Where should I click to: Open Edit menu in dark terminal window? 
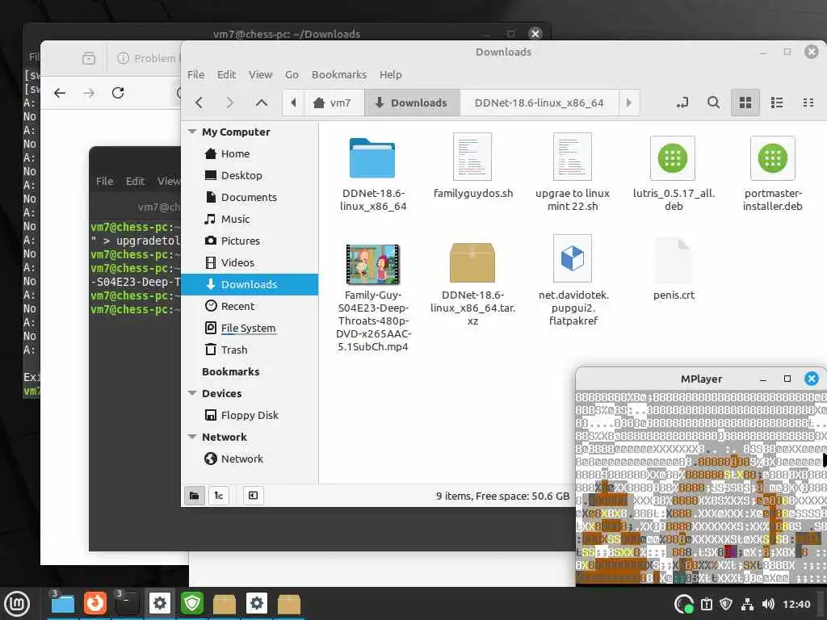tap(135, 181)
